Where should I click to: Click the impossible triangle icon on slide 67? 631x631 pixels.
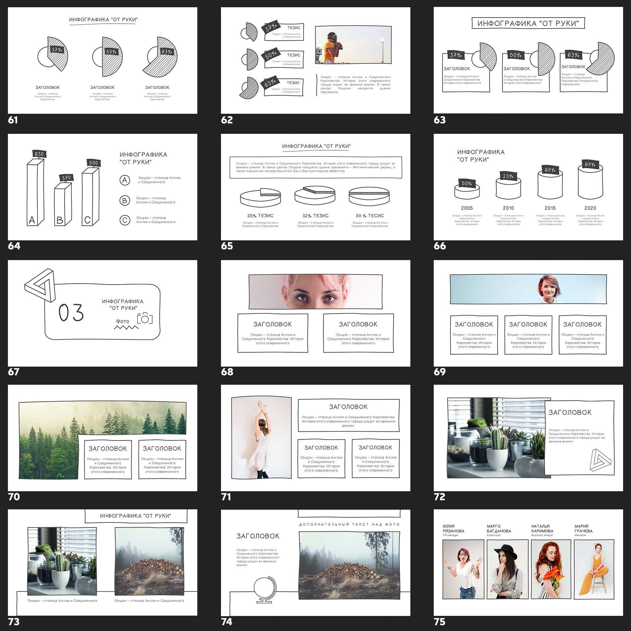[x=40, y=285]
